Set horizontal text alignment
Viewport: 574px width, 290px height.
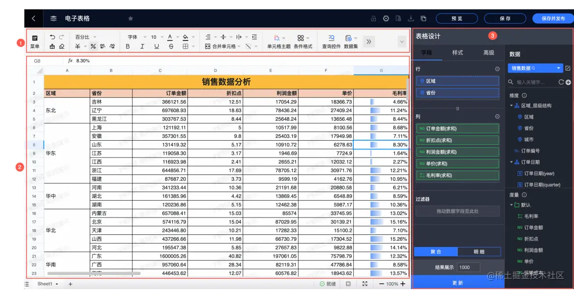208,37
